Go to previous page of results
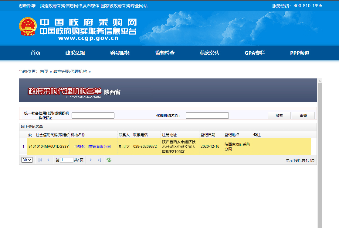 [48, 160]
